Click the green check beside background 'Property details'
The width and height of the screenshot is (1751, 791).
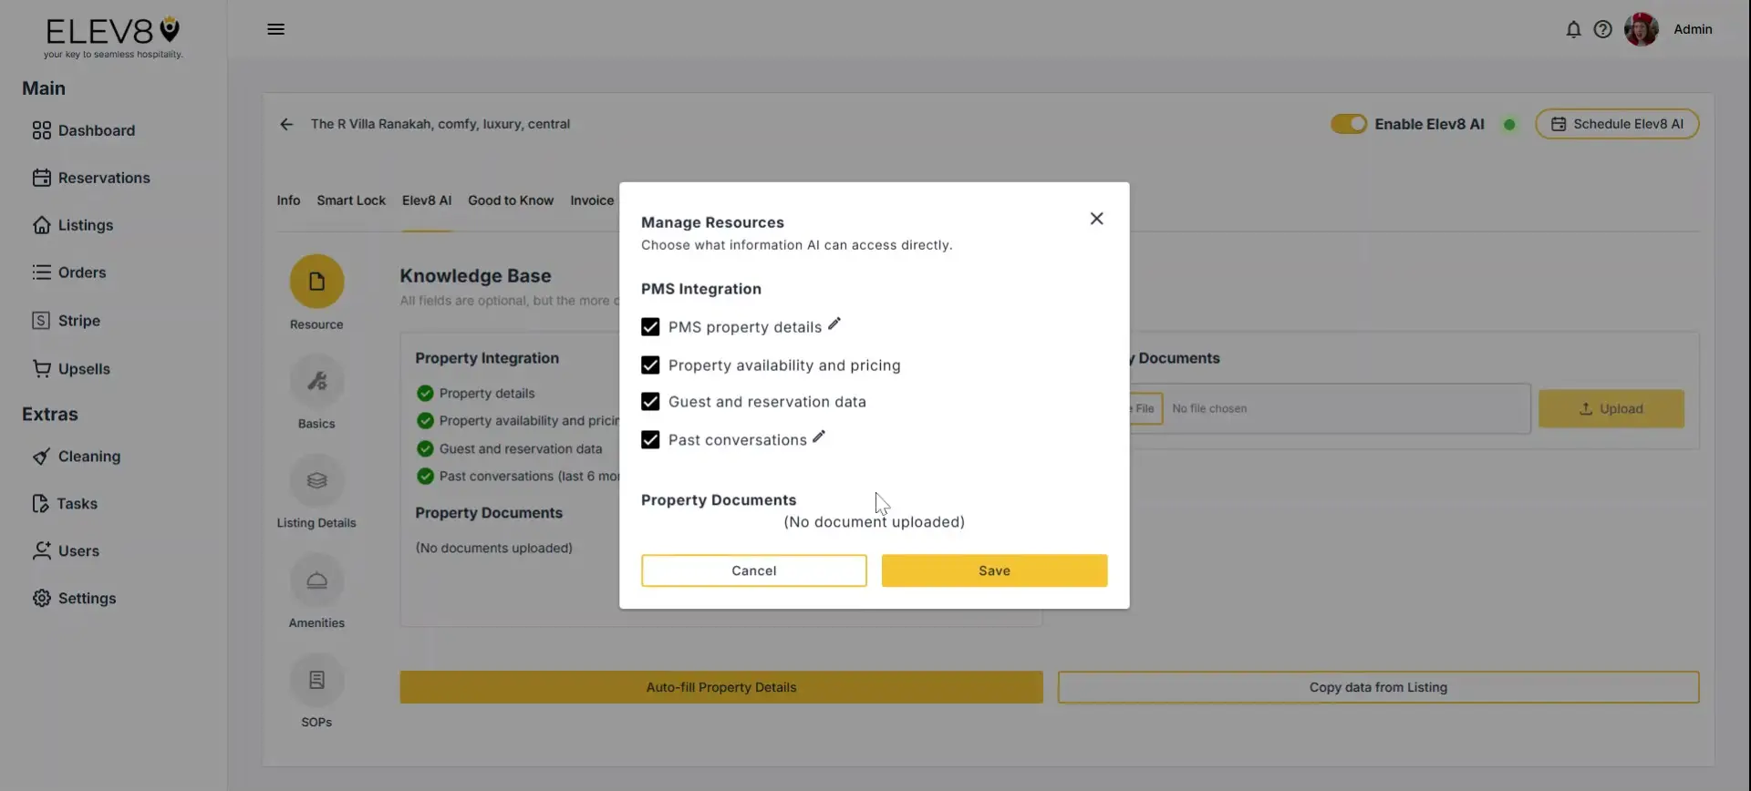pyautogui.click(x=425, y=394)
